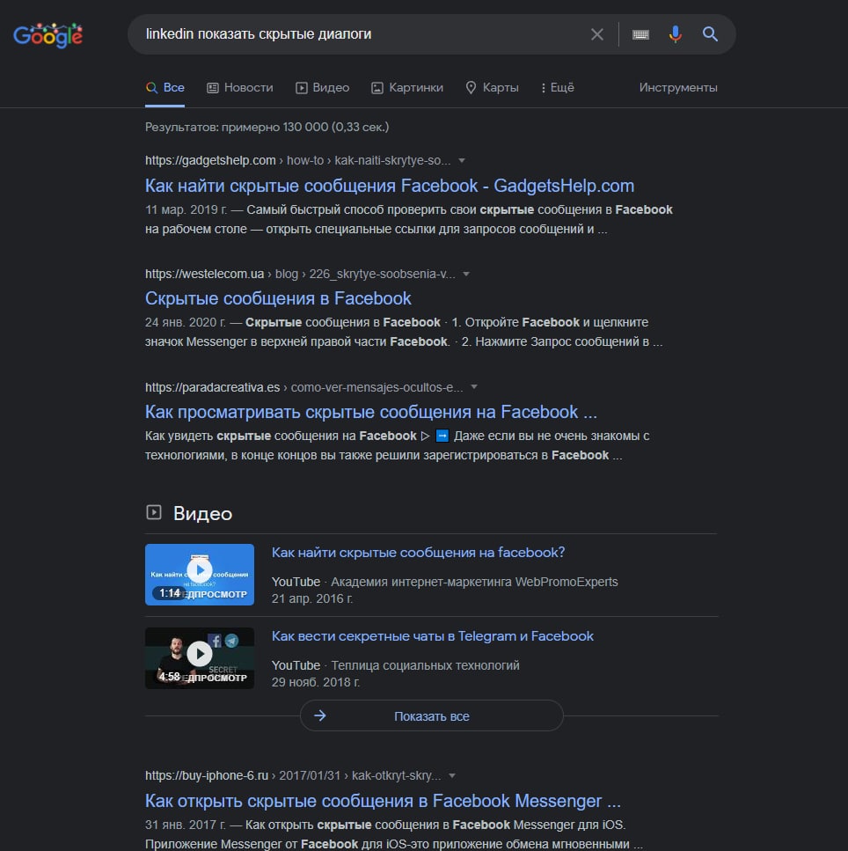Click the Видео section heading
The height and width of the screenshot is (851, 848).
(x=202, y=513)
